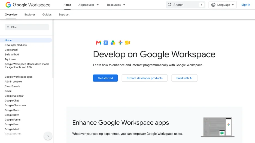Image resolution: width=255 pixels, height=143 pixels.
Task: Click the yellow Google Meet camera icon
Action: (x=127, y=43)
